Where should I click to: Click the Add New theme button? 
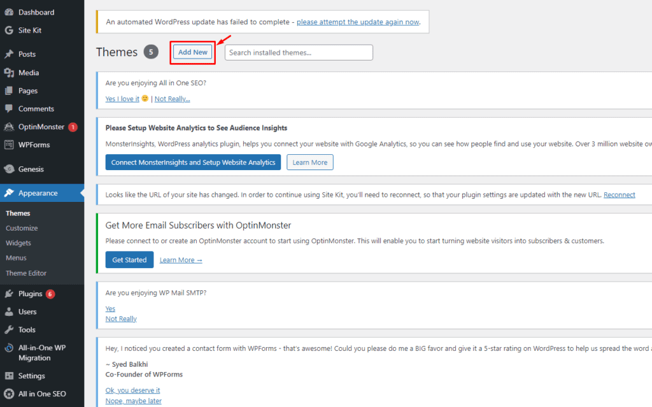click(x=192, y=52)
